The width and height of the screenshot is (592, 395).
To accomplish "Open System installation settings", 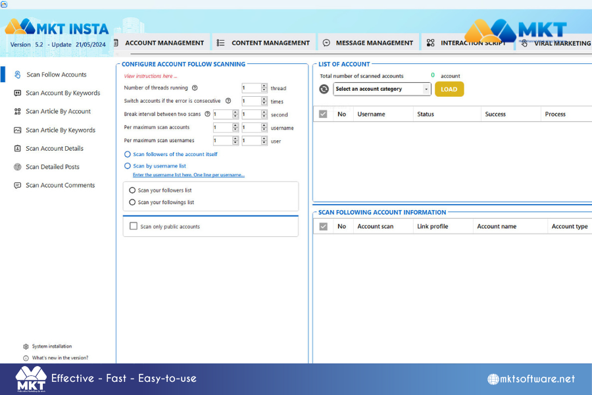I will tap(52, 346).
